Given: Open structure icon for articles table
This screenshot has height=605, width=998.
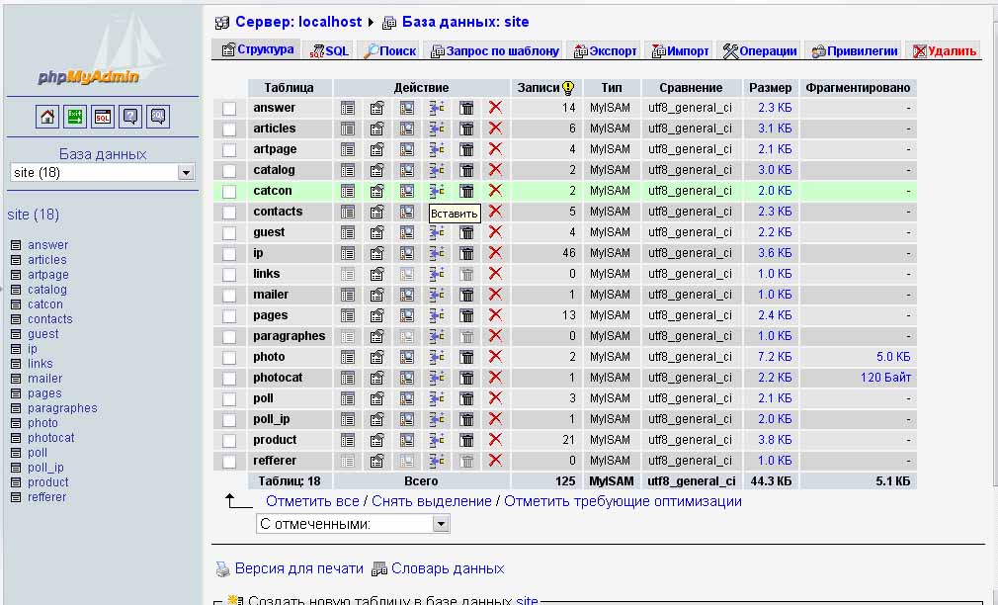Looking at the screenshot, I should tap(376, 129).
